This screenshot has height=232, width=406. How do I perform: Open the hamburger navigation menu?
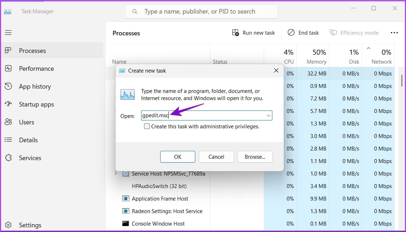pos(8,33)
